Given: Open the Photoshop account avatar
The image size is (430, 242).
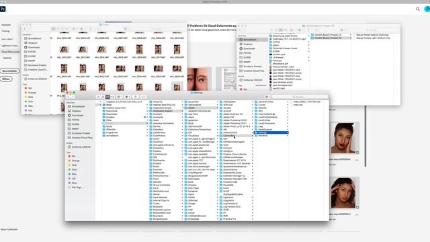Looking at the screenshot, I should [x=427, y=9].
